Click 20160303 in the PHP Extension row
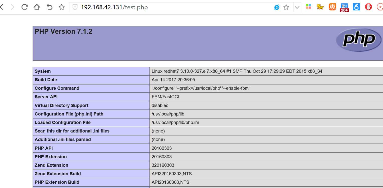Image resolution: width=383 pixels, height=188 pixels. click(162, 157)
